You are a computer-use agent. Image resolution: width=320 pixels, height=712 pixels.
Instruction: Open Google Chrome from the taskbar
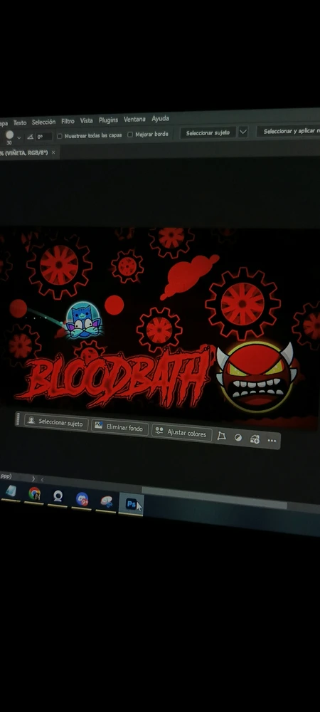34,493
